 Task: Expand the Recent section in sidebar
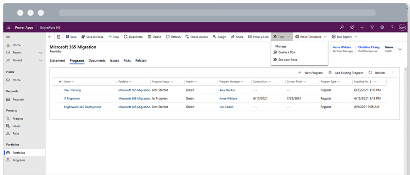click(x=40, y=53)
